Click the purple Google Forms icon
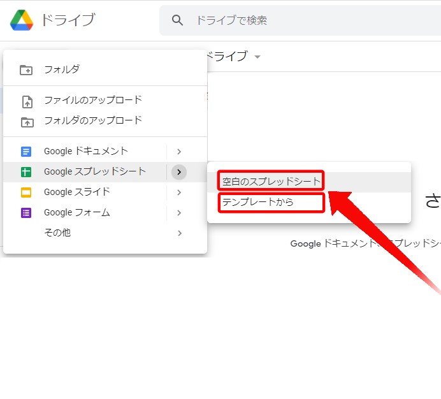This screenshot has width=441, height=399. (26, 213)
